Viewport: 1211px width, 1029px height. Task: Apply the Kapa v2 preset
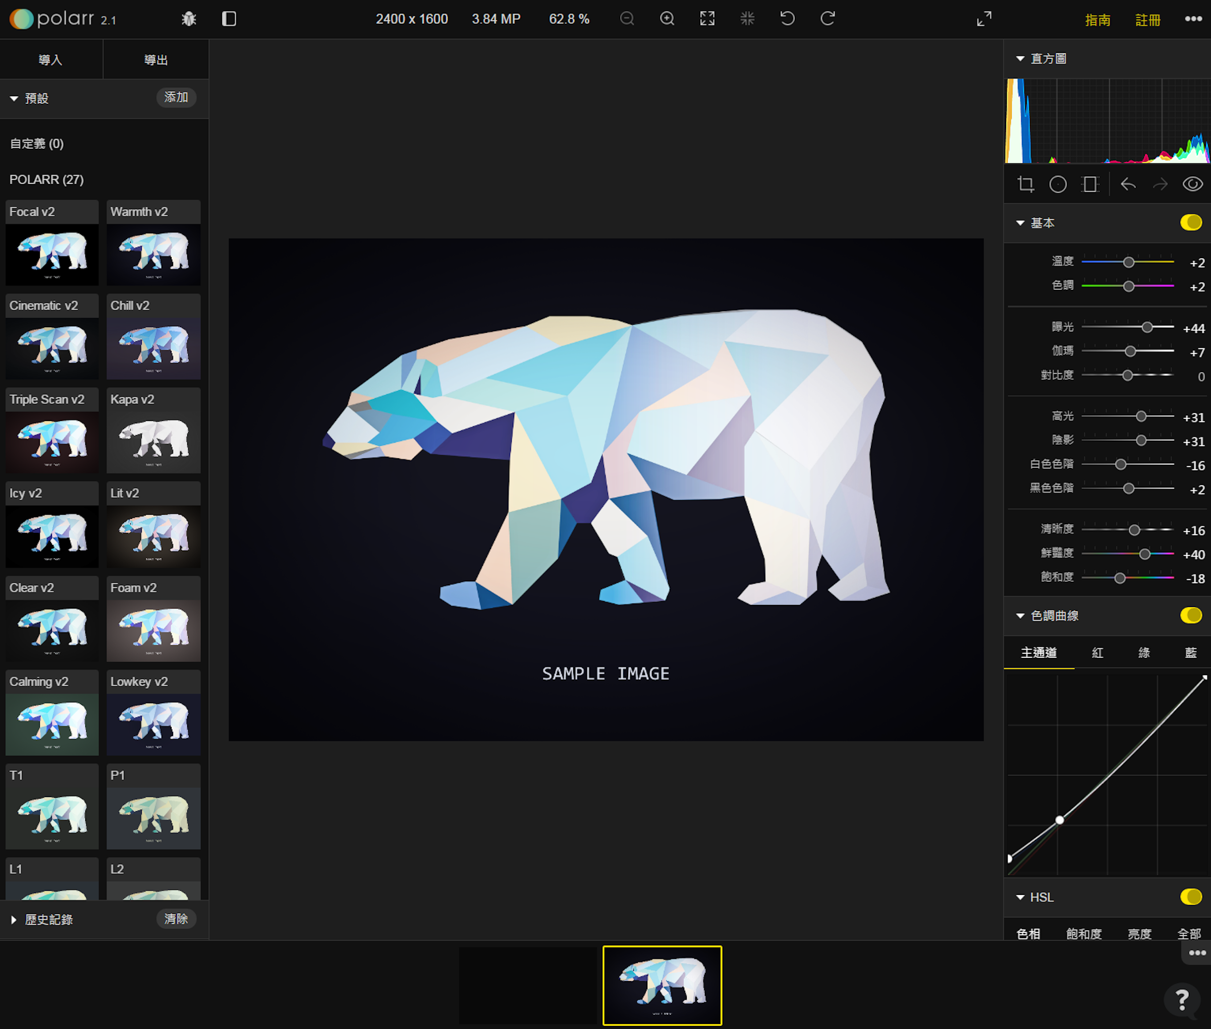pos(153,431)
